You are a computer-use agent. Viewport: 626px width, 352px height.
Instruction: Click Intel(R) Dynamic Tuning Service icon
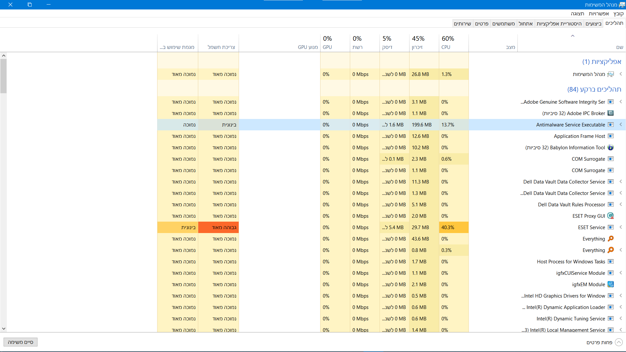[x=611, y=319]
